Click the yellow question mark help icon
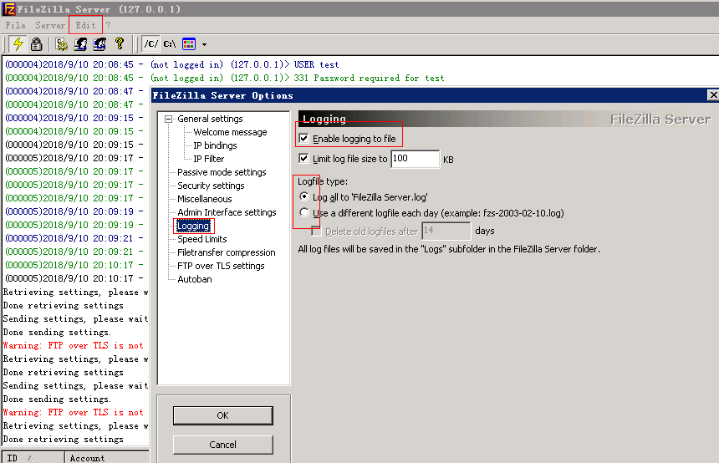This screenshot has width=719, height=463. click(120, 43)
